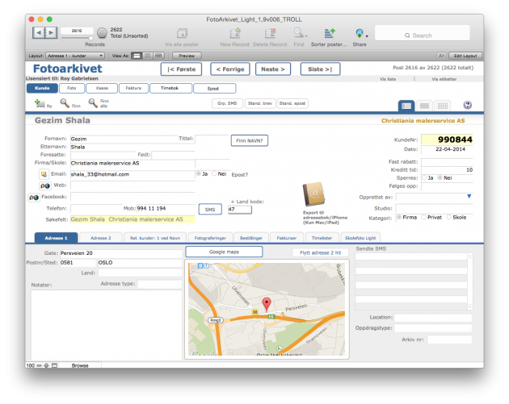Click the Preview button
Image resolution: width=509 pixels, height=404 pixels.
coord(187,56)
